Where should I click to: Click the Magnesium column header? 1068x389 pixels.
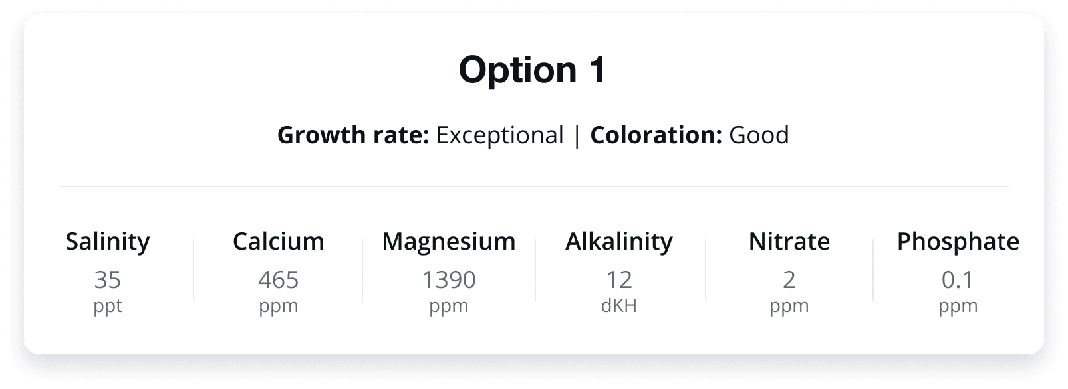click(x=449, y=242)
